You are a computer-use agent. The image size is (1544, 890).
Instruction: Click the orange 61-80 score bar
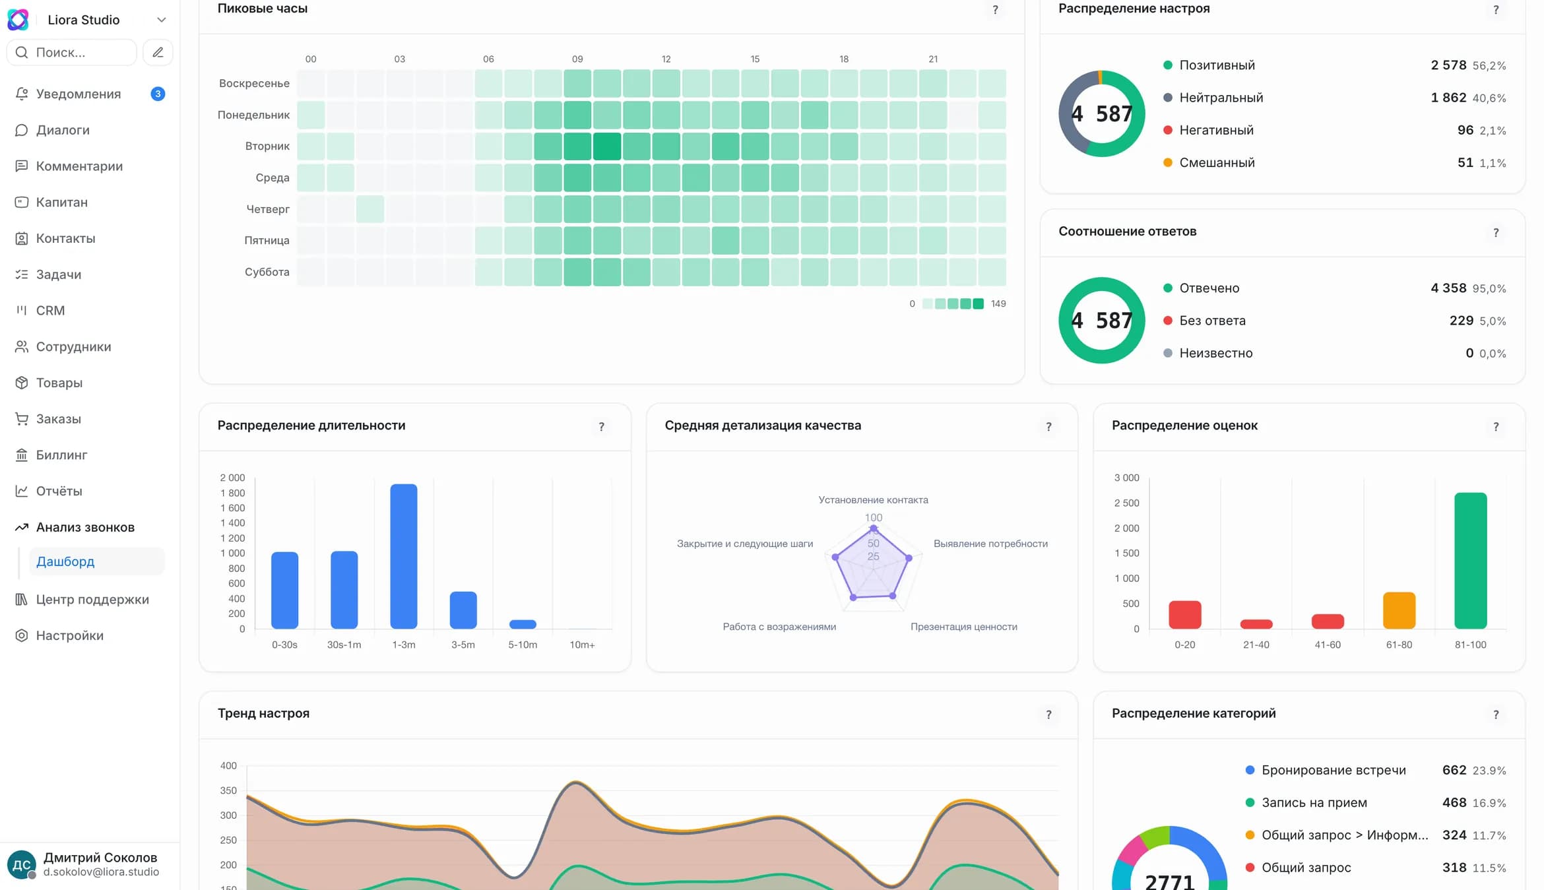(x=1399, y=610)
